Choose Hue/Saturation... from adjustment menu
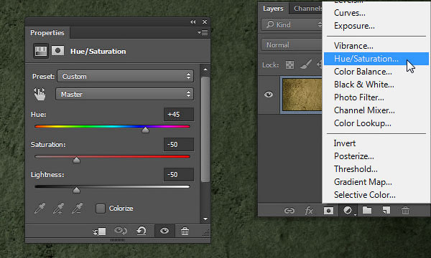Screen dimensions: 431x258 click(376, 59)
